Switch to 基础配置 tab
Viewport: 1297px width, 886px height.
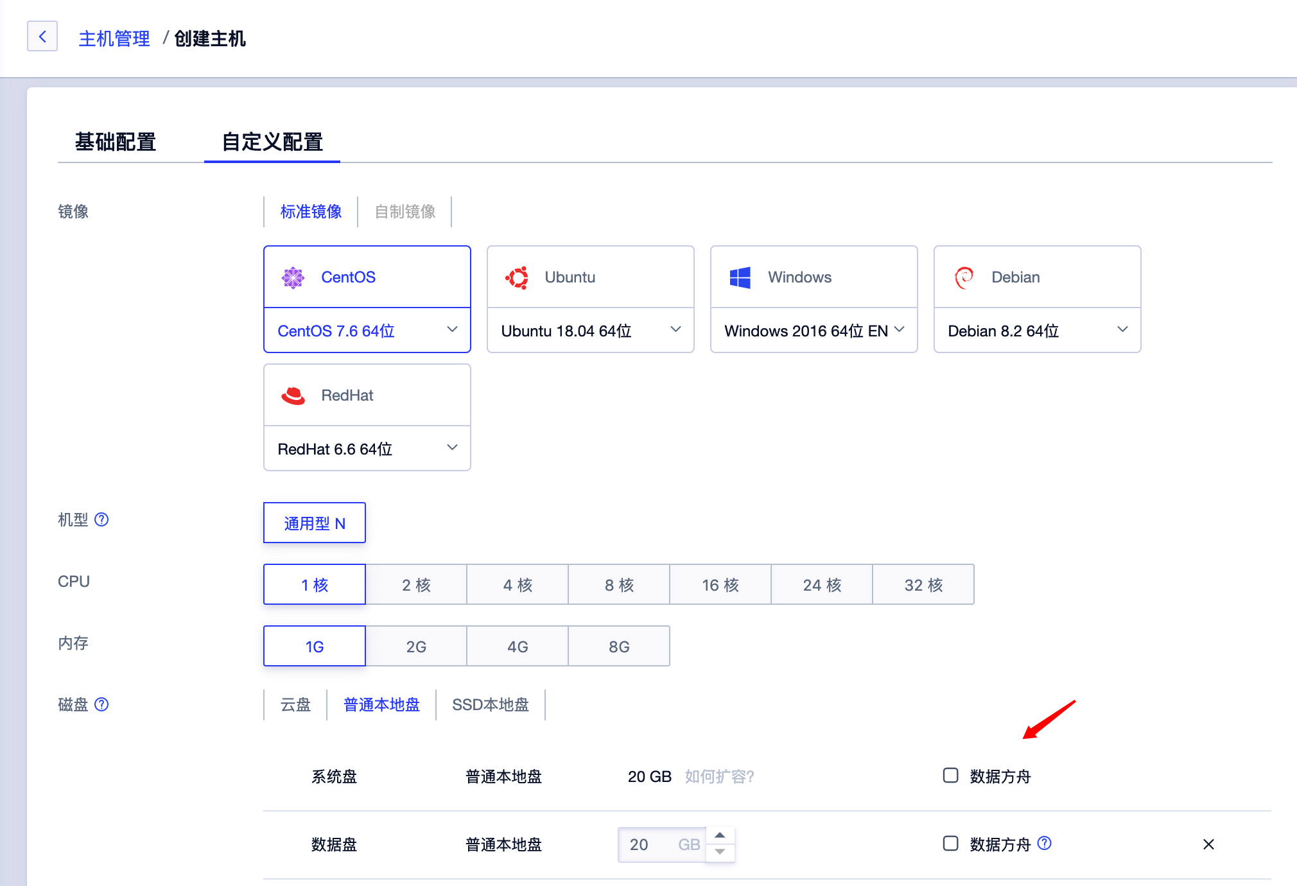point(116,142)
